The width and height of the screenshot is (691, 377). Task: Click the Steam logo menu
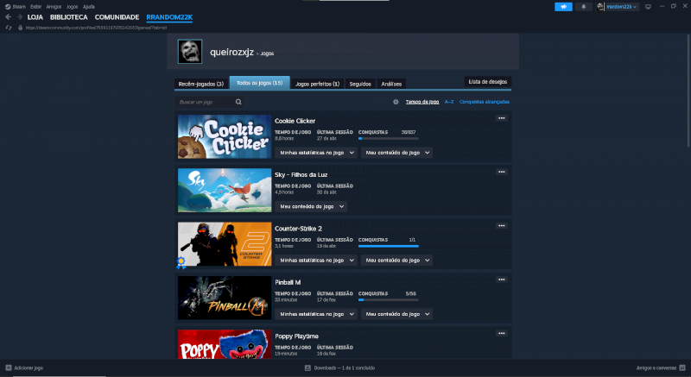pyautogui.click(x=15, y=7)
